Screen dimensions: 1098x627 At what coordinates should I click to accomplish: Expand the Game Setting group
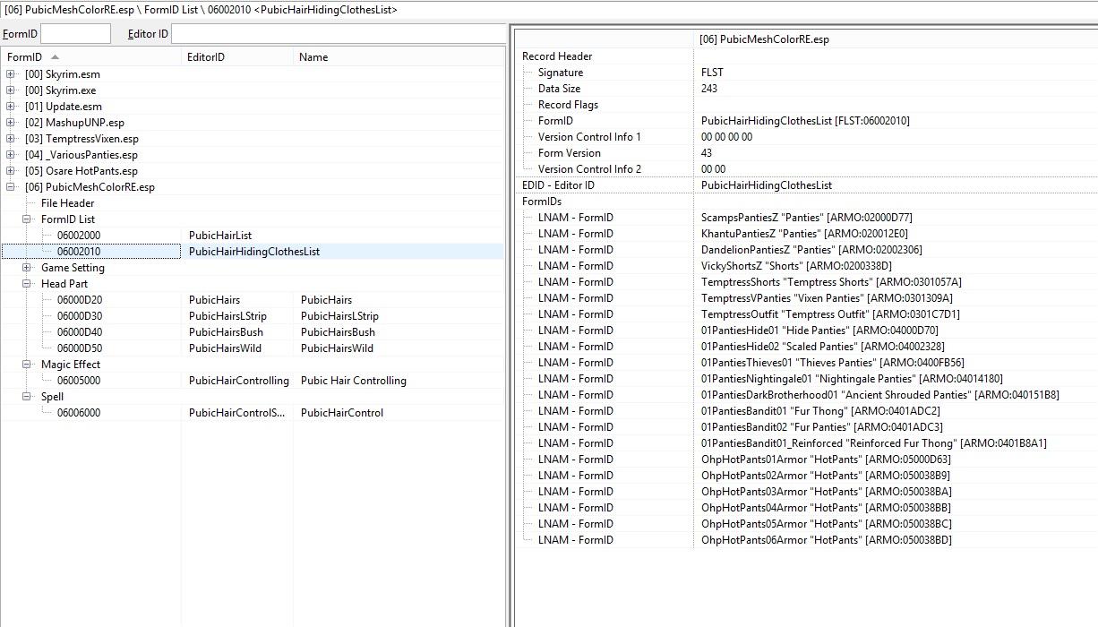click(x=27, y=268)
